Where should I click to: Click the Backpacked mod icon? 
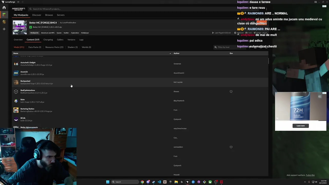(x=16, y=82)
